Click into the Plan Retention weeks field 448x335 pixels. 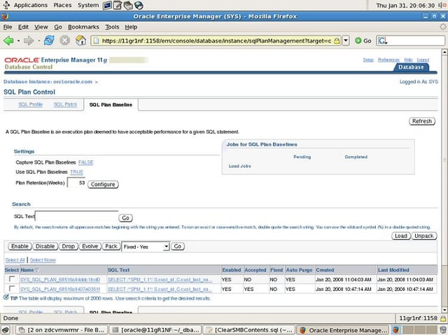[x=76, y=183]
